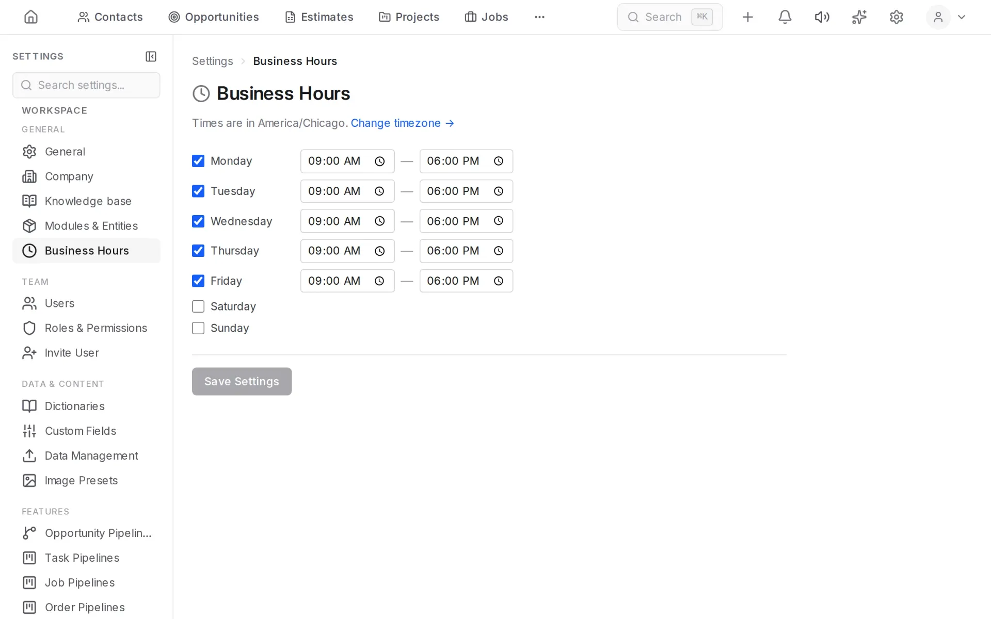Open the Contacts tab
This screenshot has height=619, width=991.
[110, 17]
